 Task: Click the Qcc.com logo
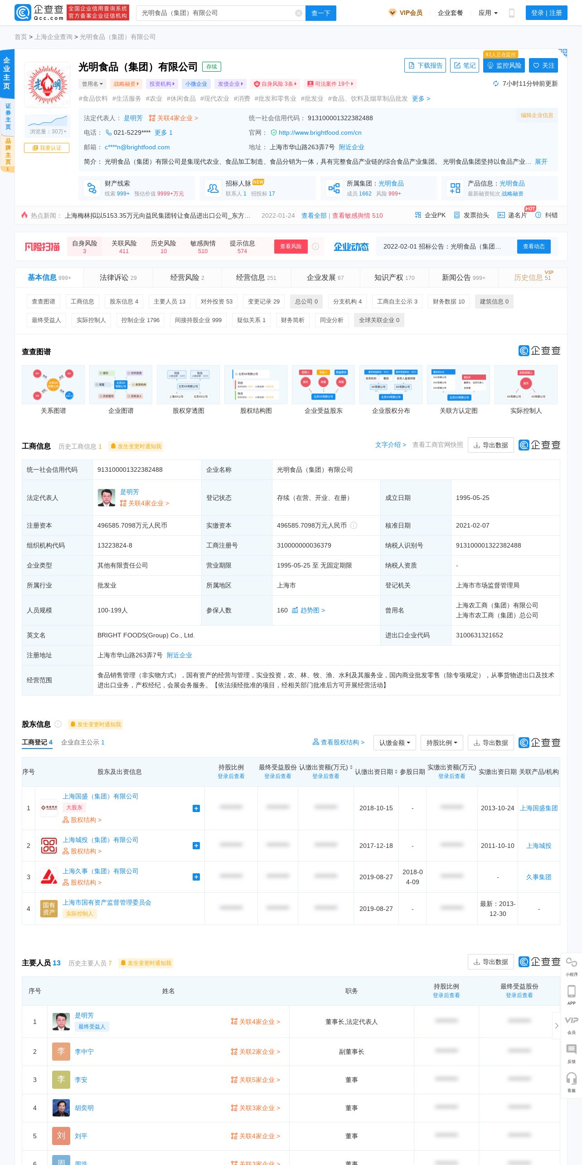pos(39,13)
